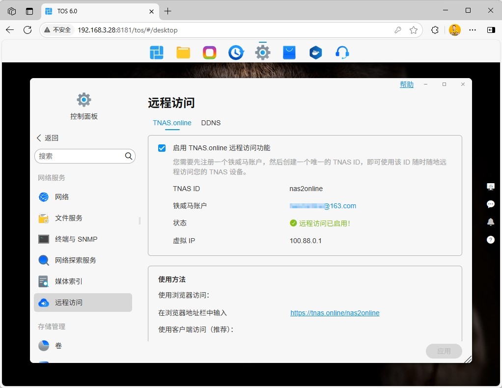Reload the page in browser
Screen dimensions: 502x388
click(28, 30)
